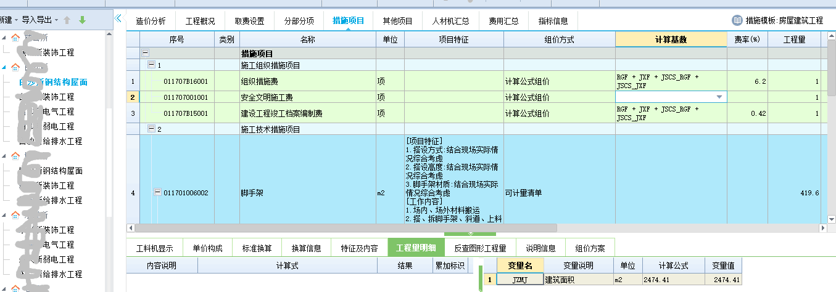
Task: Open the 标准换算 tab
Action: tap(257, 248)
